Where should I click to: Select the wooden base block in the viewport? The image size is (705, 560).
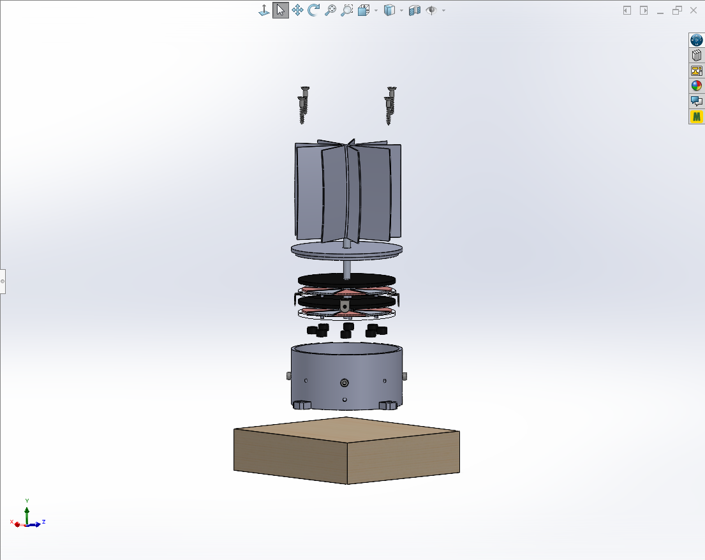pyautogui.click(x=345, y=450)
